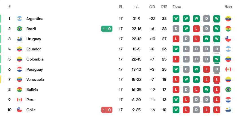
Task: Open Paraguay's next opponent Peru flag
Action: 228,69
